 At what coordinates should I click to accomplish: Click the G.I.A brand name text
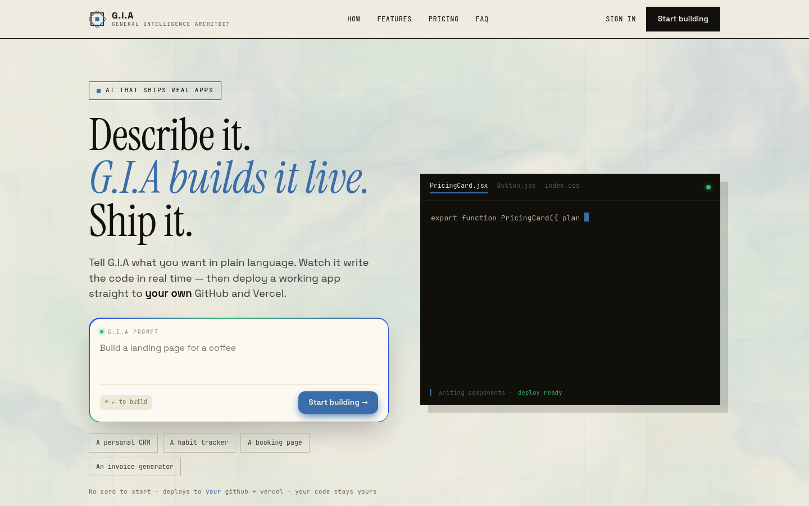(x=122, y=16)
